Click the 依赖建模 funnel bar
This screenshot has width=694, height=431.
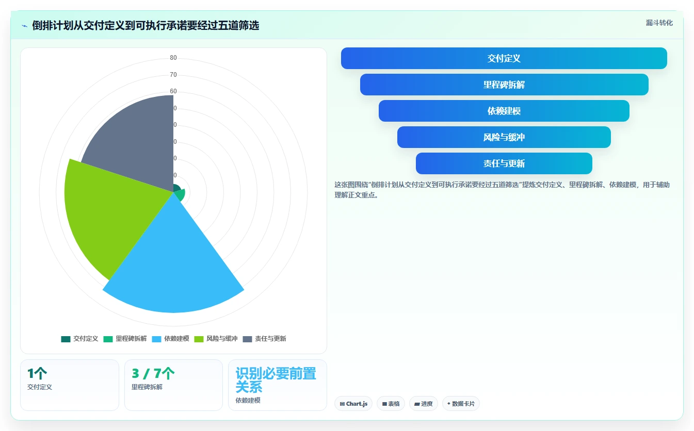coord(504,111)
